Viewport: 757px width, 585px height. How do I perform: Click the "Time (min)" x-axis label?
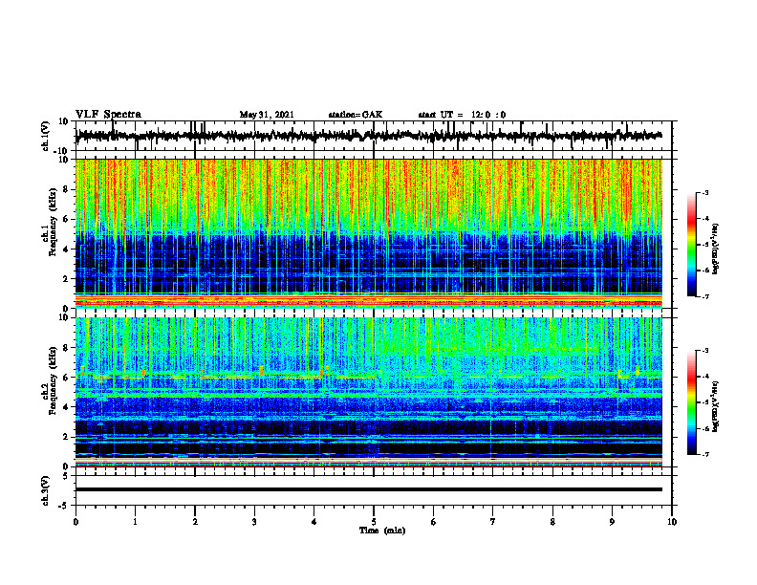point(382,531)
